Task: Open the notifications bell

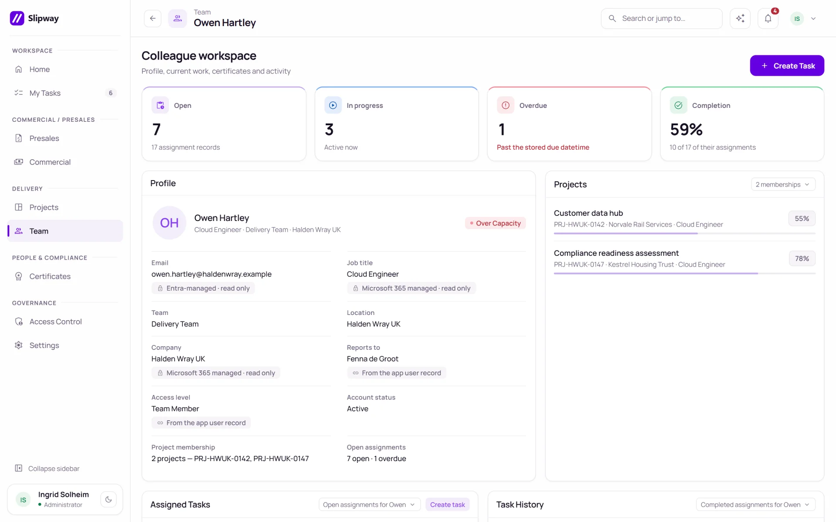Action: [x=768, y=18]
